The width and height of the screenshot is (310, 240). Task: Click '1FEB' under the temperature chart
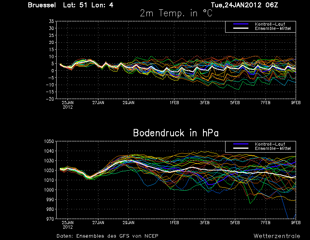coord(174,103)
